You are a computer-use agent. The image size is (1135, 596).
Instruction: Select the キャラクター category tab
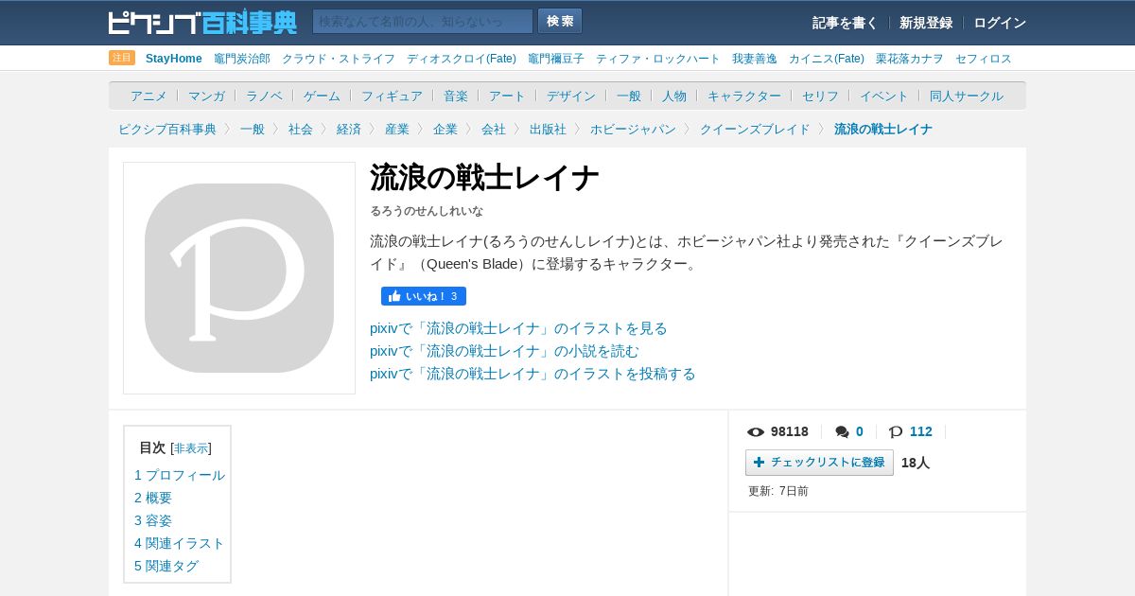[744, 96]
